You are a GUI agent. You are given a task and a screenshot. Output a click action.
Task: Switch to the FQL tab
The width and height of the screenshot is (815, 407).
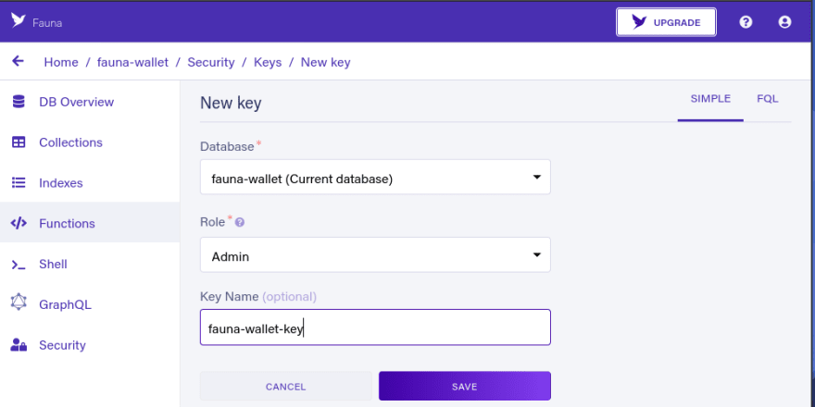[768, 99]
